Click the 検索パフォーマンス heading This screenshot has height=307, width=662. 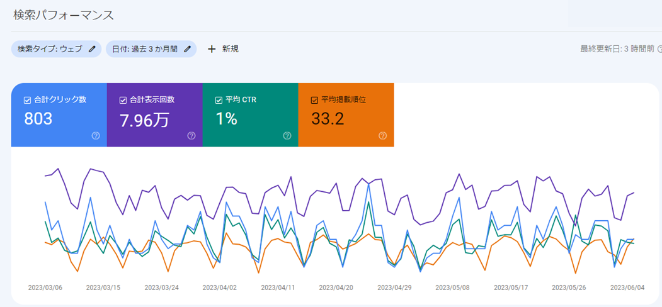point(64,16)
